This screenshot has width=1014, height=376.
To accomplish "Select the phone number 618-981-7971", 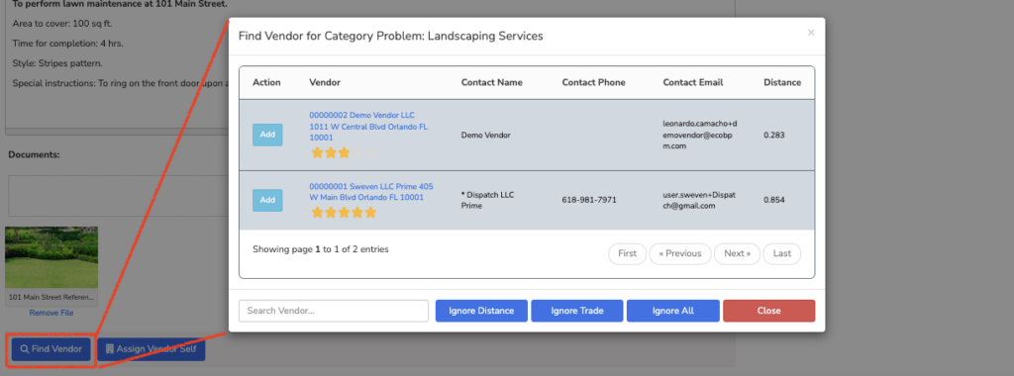I will pyautogui.click(x=589, y=200).
